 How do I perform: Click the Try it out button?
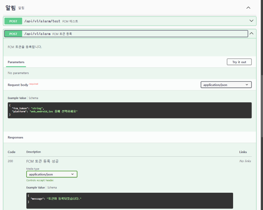point(239,62)
